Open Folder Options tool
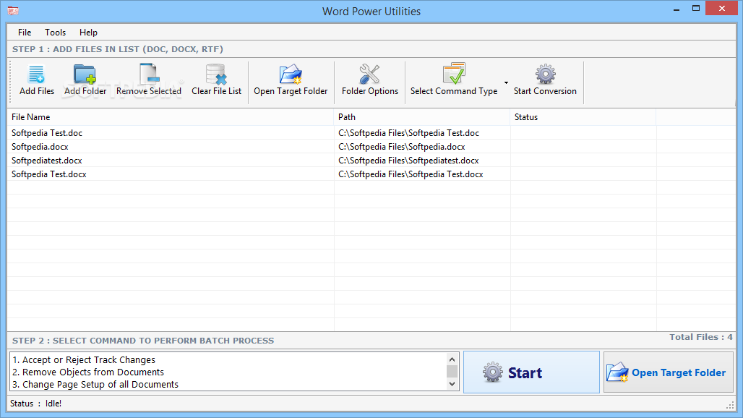This screenshot has width=743, height=418. pyautogui.click(x=369, y=80)
